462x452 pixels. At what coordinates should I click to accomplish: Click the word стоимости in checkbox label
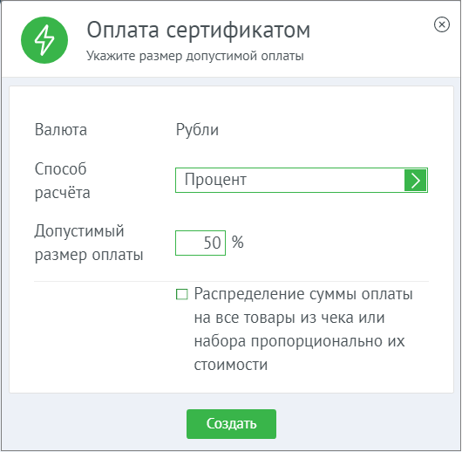231,365
